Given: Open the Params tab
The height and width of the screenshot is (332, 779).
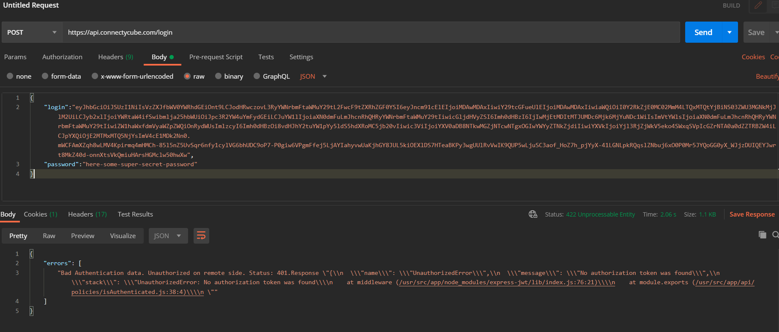Looking at the screenshot, I should point(15,57).
